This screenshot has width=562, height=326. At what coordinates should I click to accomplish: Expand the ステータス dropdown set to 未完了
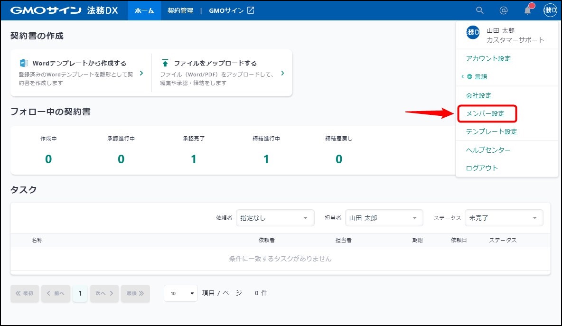coord(504,218)
